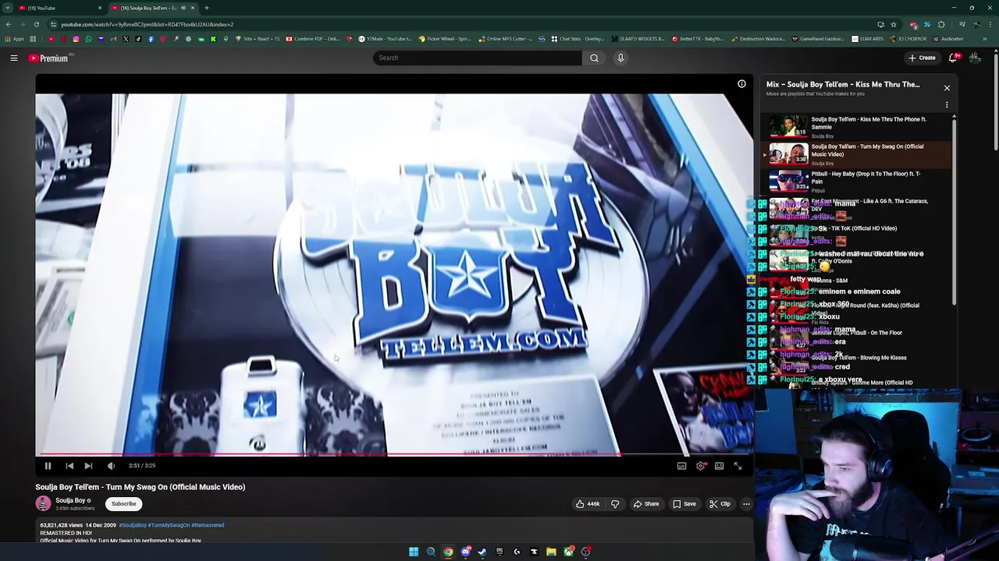
Task: Enter full screen mode
Action: (738, 466)
